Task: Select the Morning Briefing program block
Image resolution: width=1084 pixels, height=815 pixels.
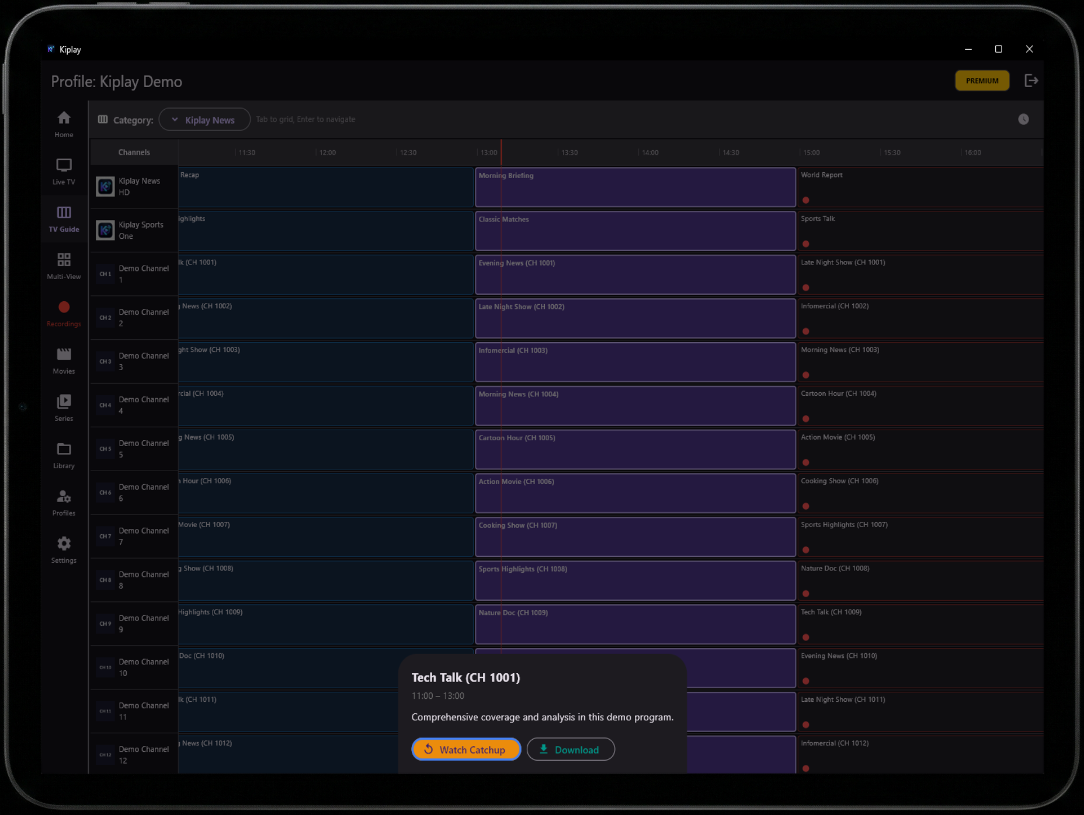Action: click(x=635, y=187)
